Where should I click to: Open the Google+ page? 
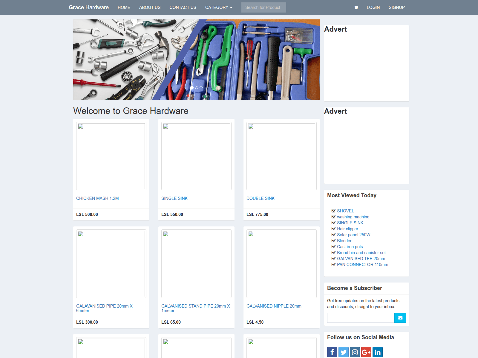coord(366,352)
